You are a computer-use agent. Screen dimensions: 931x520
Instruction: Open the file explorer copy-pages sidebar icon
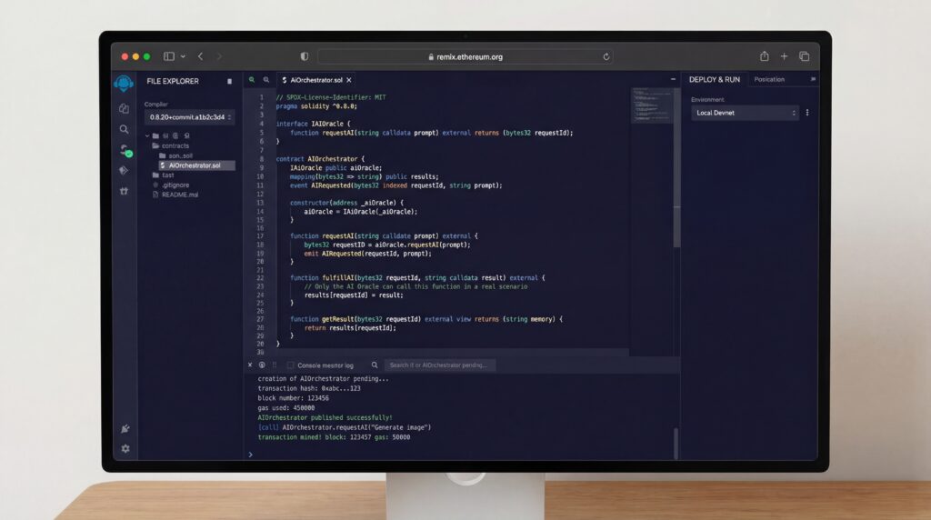tap(124, 108)
